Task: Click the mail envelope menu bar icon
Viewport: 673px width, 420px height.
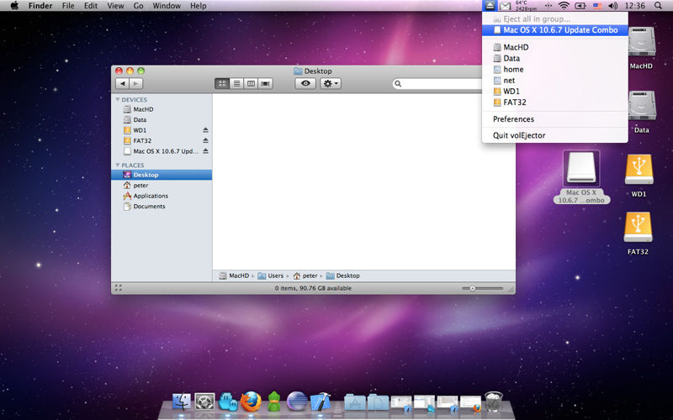Action: click(x=506, y=6)
